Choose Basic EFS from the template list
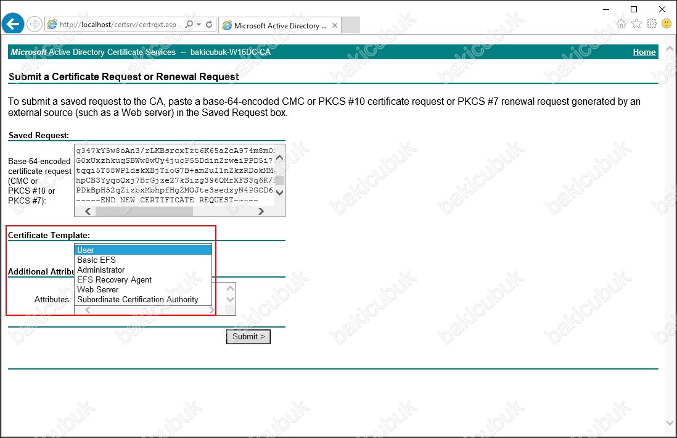The image size is (677, 438). 143,260
